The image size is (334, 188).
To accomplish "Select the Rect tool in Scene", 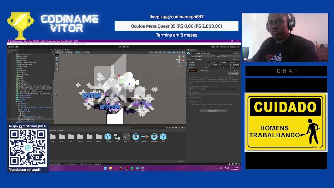I will (x=57, y=68).
